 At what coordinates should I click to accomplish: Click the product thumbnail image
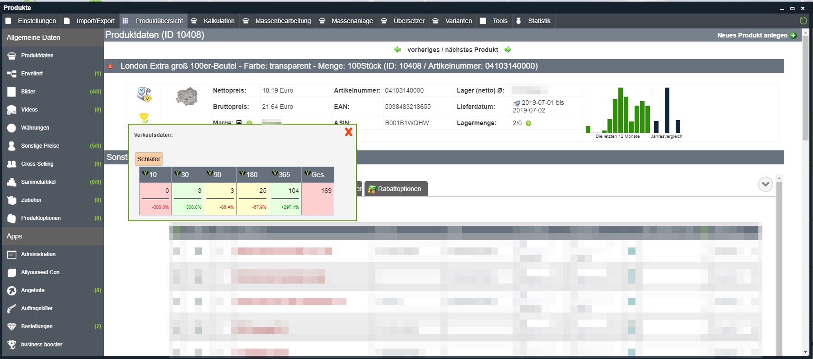(x=187, y=96)
